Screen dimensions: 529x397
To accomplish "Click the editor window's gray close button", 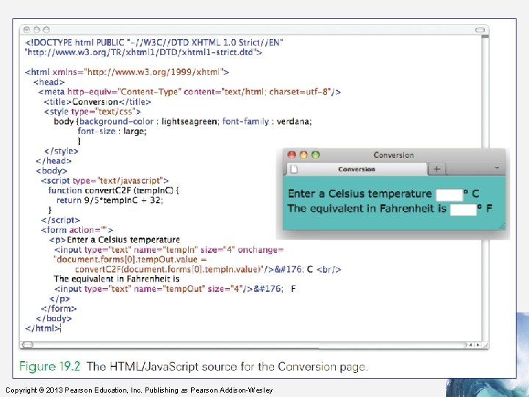I will (x=27, y=30).
